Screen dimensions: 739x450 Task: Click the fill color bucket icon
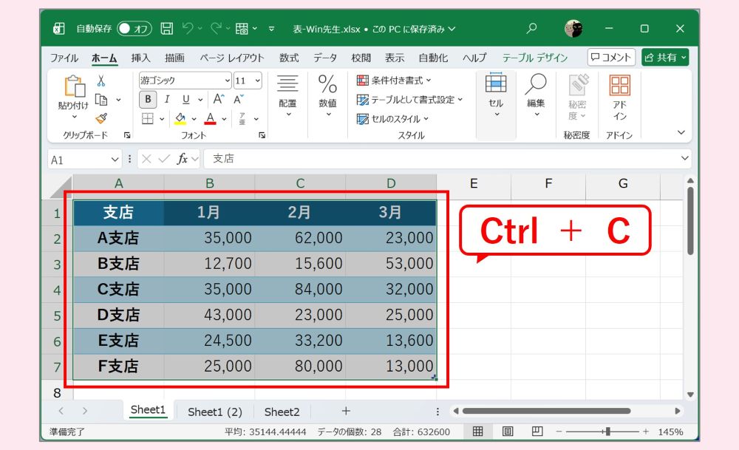[180, 118]
